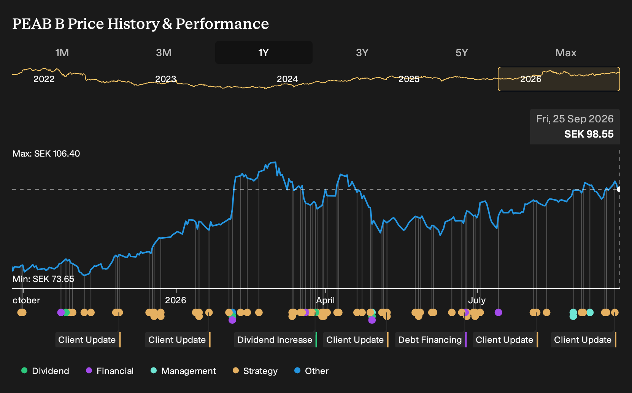Click the white current price point on chart
The image size is (632, 393).
pyautogui.click(x=619, y=189)
